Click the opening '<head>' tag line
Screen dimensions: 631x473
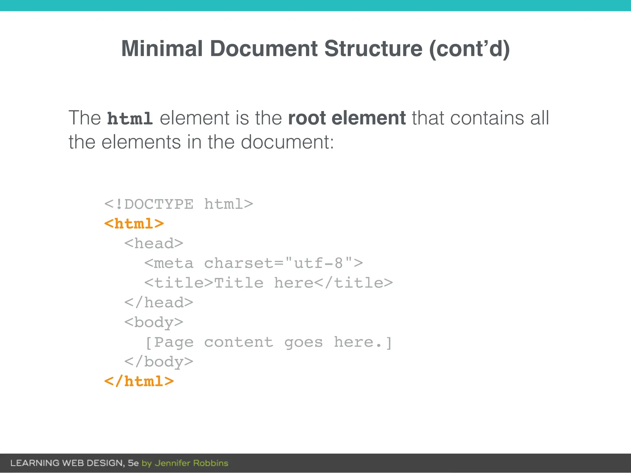pos(154,244)
